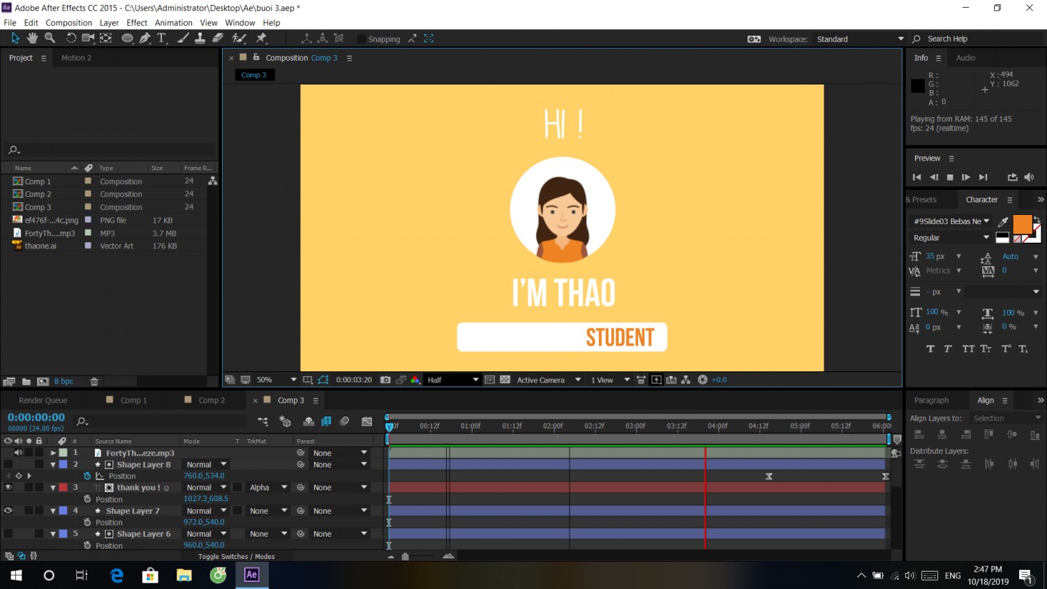Click the 8 bpc color depth button
Image resolution: width=1047 pixels, height=589 pixels.
(64, 382)
